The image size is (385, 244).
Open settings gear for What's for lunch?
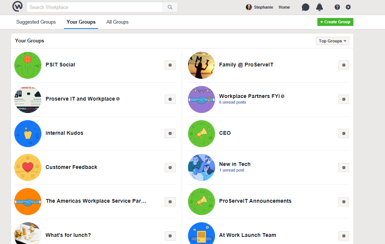click(170, 236)
